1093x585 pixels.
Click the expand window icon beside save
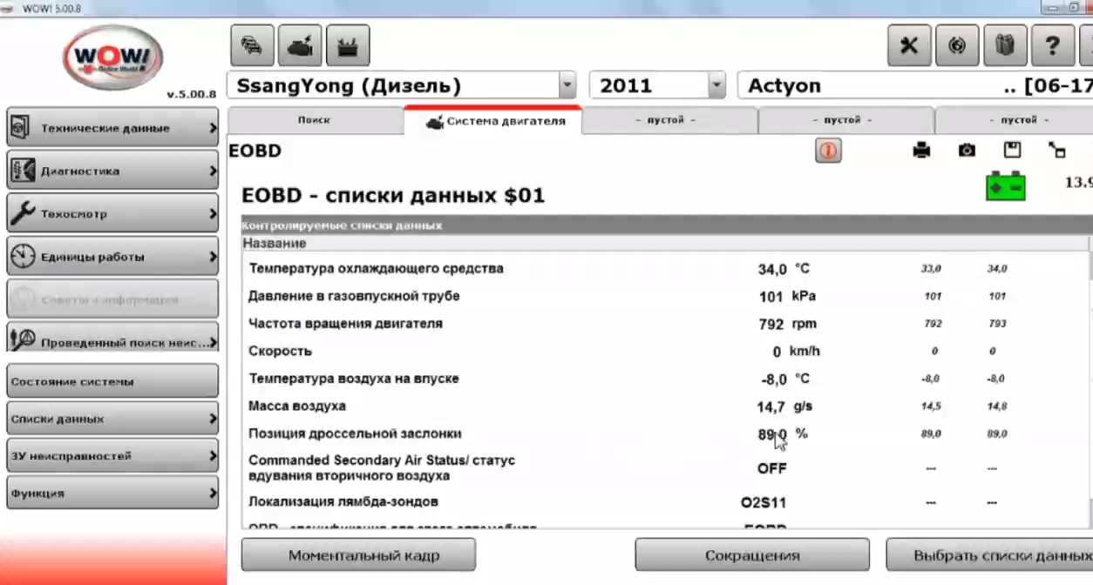1056,150
